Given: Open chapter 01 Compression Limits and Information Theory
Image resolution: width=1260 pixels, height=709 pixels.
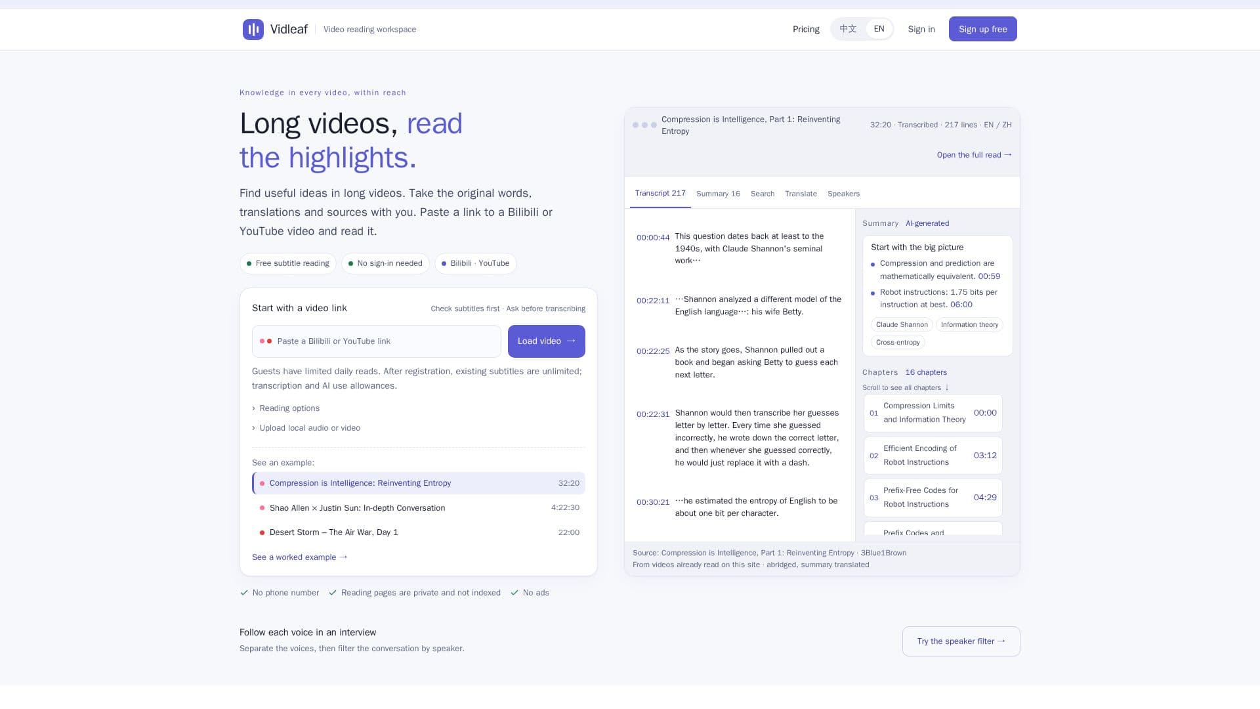Looking at the screenshot, I should coord(933,413).
